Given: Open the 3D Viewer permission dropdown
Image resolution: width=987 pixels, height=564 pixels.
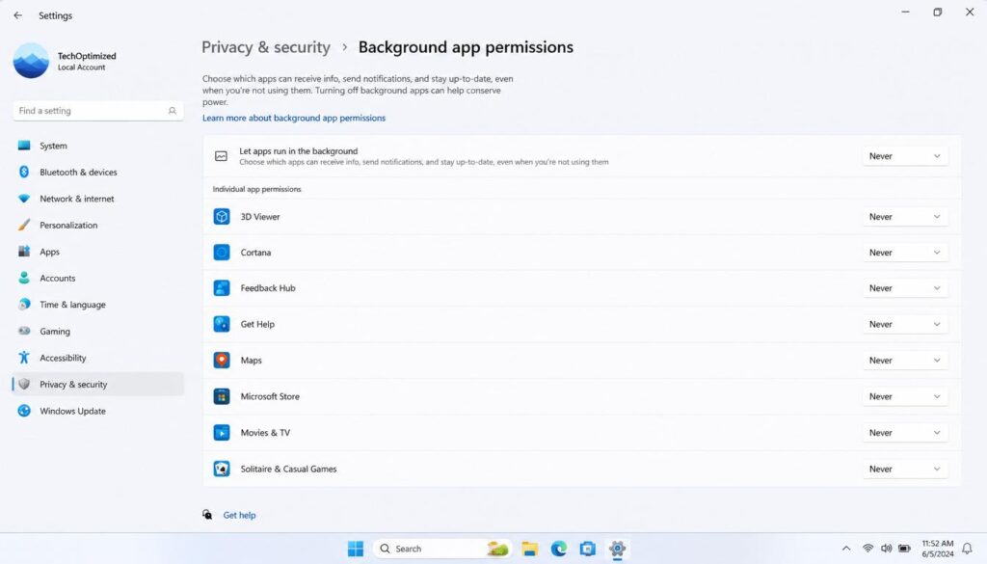Looking at the screenshot, I should point(904,217).
